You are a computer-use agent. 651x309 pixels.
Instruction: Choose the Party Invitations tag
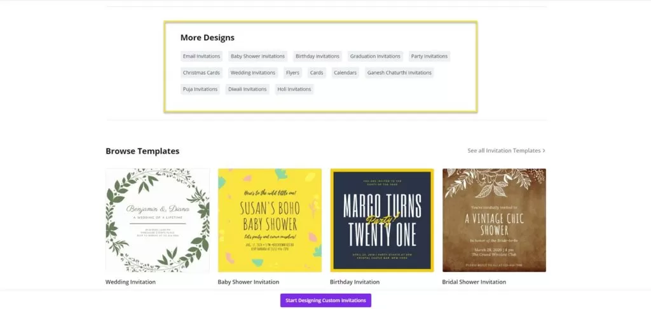click(x=428, y=56)
